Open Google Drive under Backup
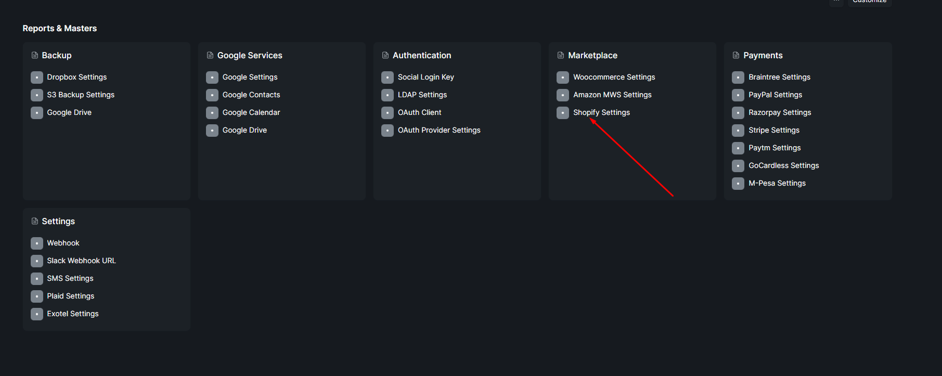Screen dimensions: 942x376 [x=69, y=112]
